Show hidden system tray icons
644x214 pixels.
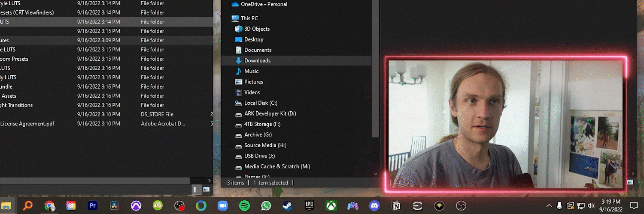549,206
